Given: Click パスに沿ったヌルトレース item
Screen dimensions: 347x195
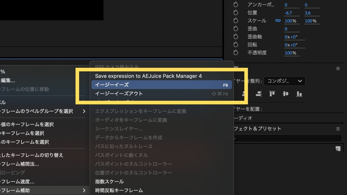Looking at the screenshot, I should [162, 146].
